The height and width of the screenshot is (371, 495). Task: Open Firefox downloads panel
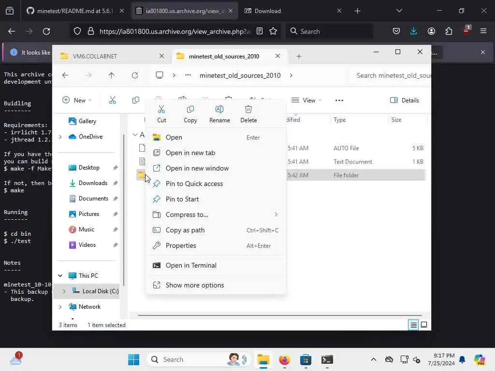coord(414,31)
